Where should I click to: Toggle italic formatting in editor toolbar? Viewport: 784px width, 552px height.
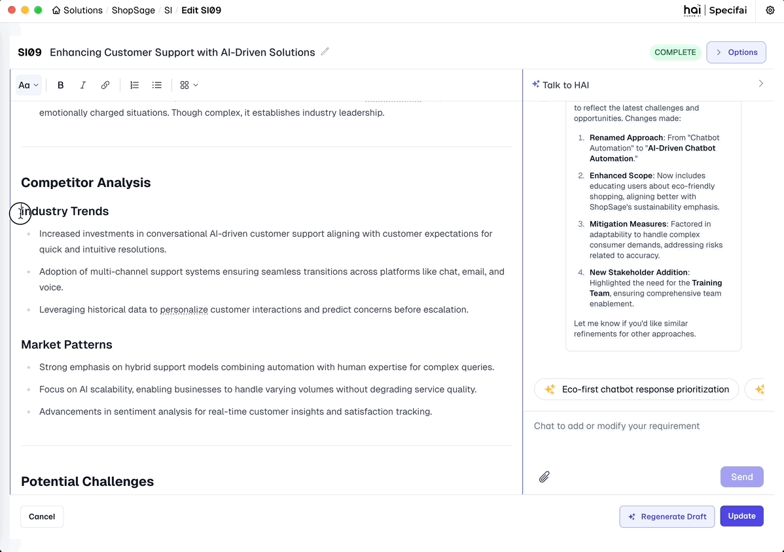[82, 85]
